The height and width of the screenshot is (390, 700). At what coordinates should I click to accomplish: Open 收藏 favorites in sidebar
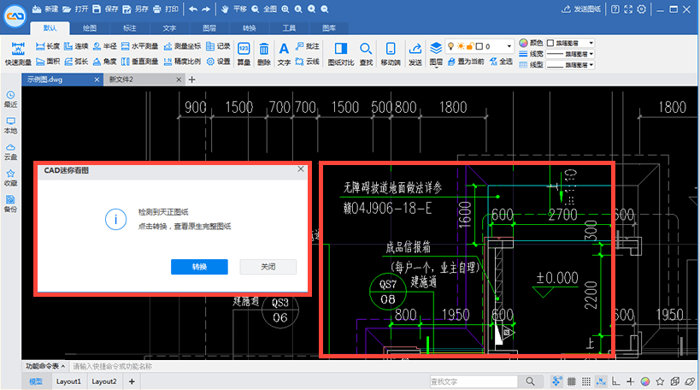click(10, 178)
